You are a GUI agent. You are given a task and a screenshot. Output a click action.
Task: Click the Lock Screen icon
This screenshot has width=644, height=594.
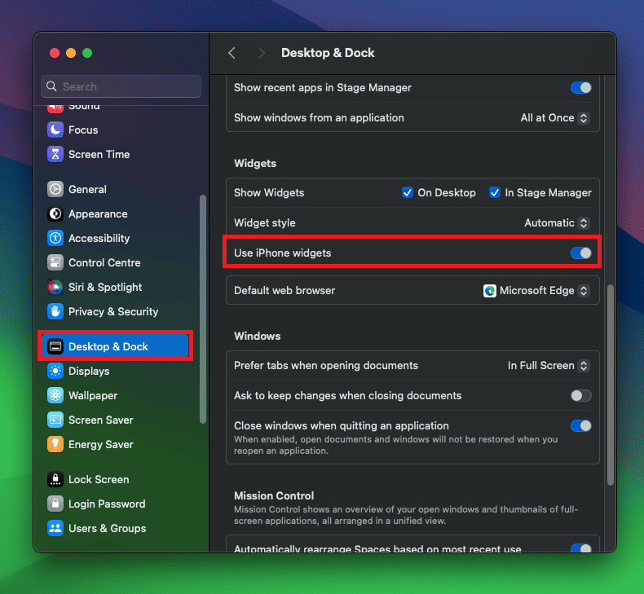[x=55, y=479]
